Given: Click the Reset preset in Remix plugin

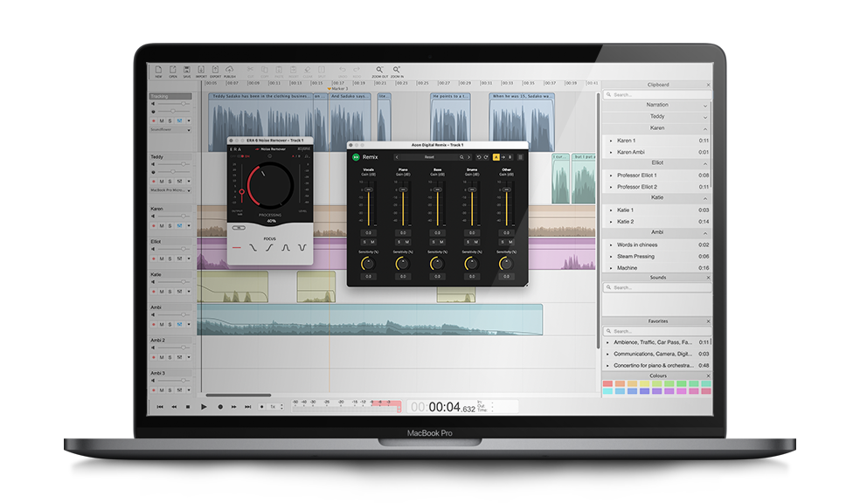Looking at the screenshot, I should click(429, 157).
